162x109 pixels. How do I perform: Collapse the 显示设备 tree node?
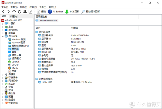click(x=3, y=37)
